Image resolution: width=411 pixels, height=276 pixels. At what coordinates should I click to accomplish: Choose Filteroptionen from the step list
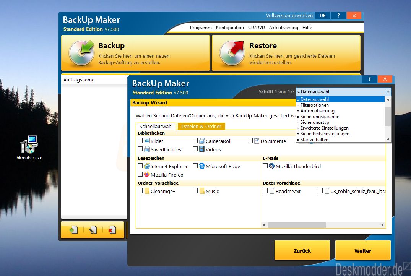tap(340, 105)
